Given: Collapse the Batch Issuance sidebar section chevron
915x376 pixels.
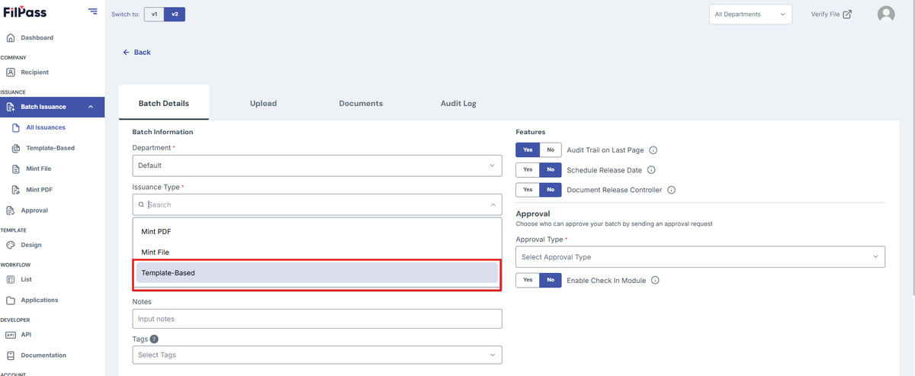Looking at the screenshot, I should (x=91, y=107).
